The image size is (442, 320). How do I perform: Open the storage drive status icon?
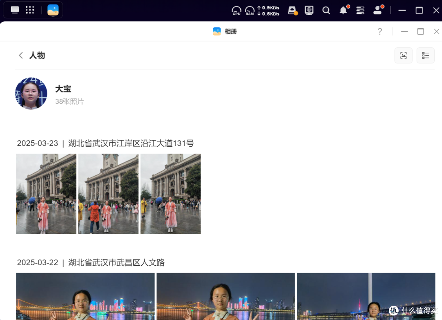click(293, 10)
